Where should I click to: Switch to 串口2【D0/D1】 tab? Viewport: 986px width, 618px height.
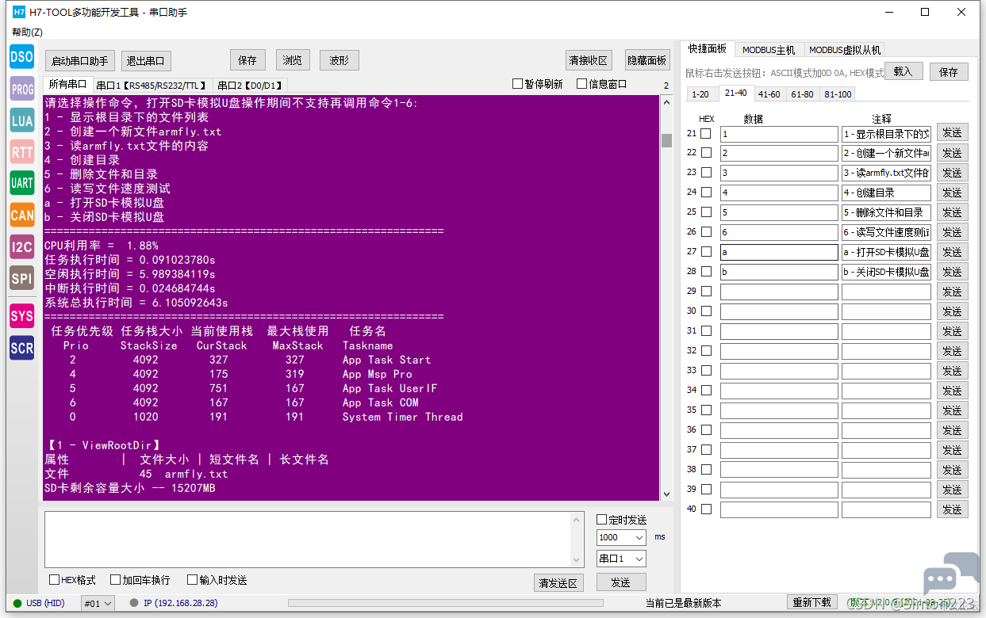pos(250,85)
